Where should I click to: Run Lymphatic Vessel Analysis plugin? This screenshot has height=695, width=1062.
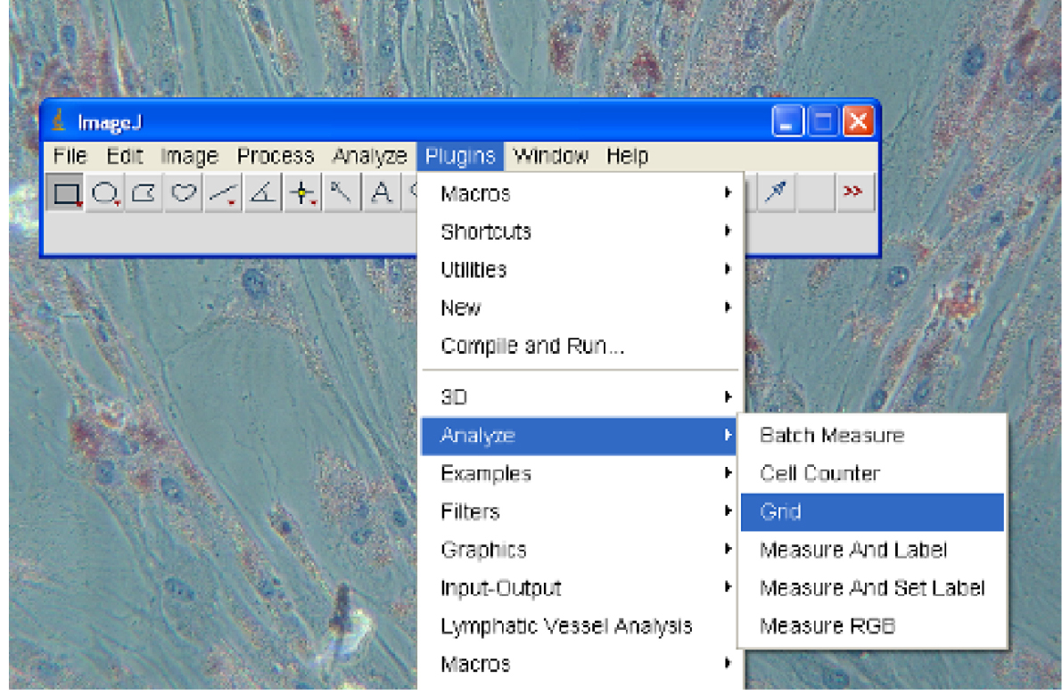tap(581, 626)
